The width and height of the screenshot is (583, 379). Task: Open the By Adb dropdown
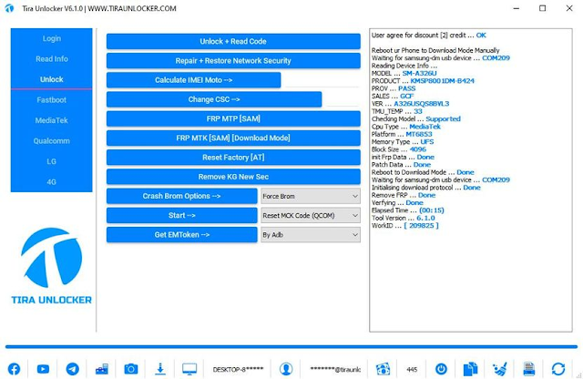311,235
